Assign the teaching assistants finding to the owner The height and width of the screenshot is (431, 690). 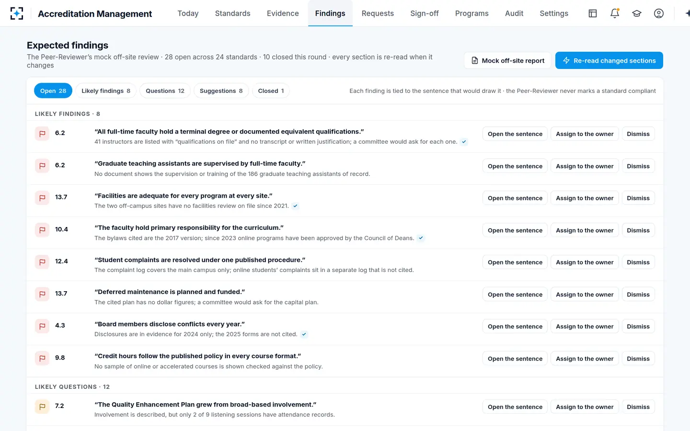point(585,166)
